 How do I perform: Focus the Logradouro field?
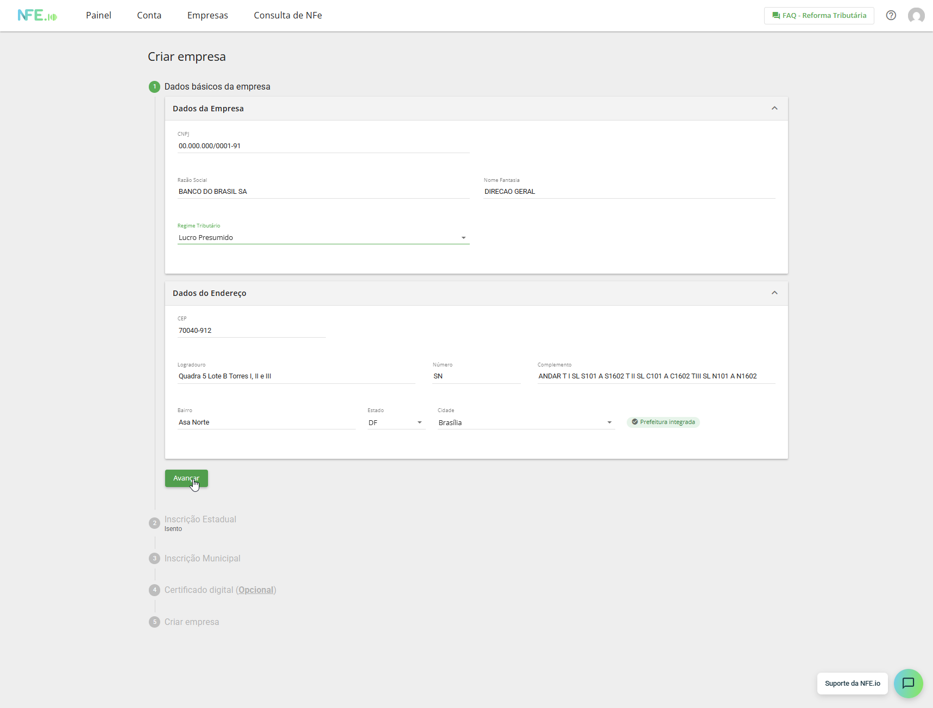pos(297,376)
